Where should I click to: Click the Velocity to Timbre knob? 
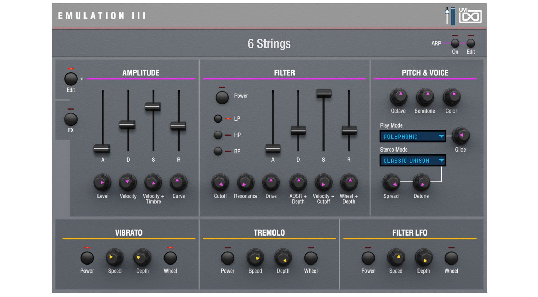point(153,182)
